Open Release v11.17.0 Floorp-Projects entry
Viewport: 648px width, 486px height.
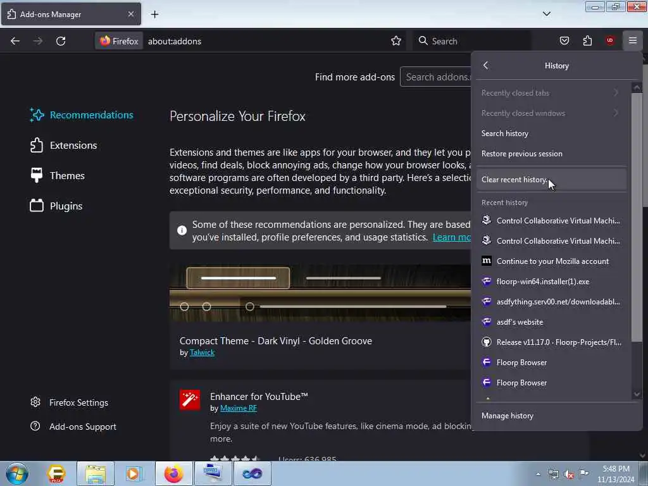551,342
